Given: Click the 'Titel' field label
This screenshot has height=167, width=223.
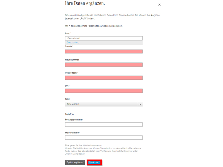Looking at the screenshot, I should click(x=67, y=99).
